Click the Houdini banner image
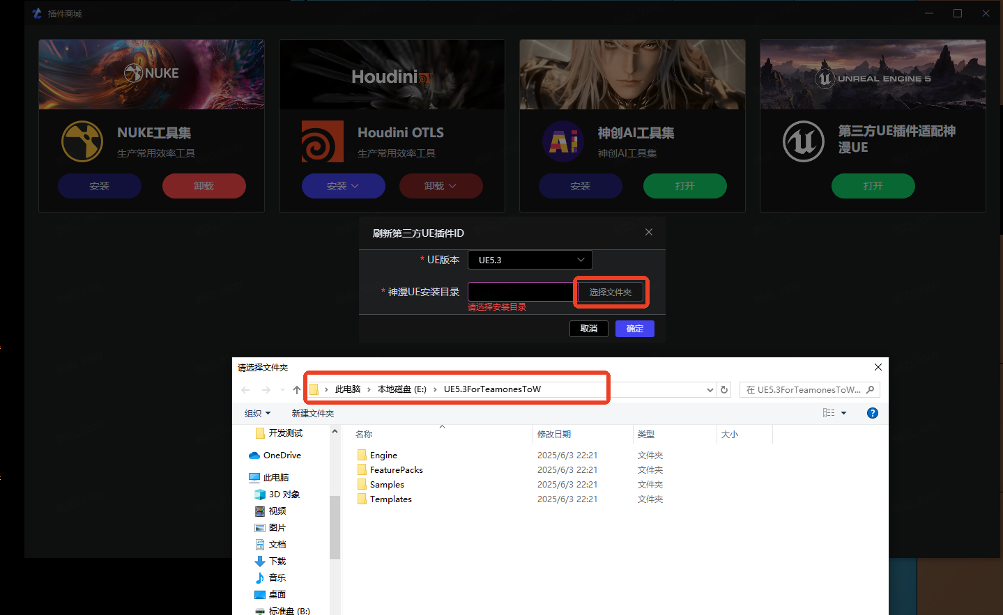This screenshot has width=1003, height=615. tap(392, 75)
